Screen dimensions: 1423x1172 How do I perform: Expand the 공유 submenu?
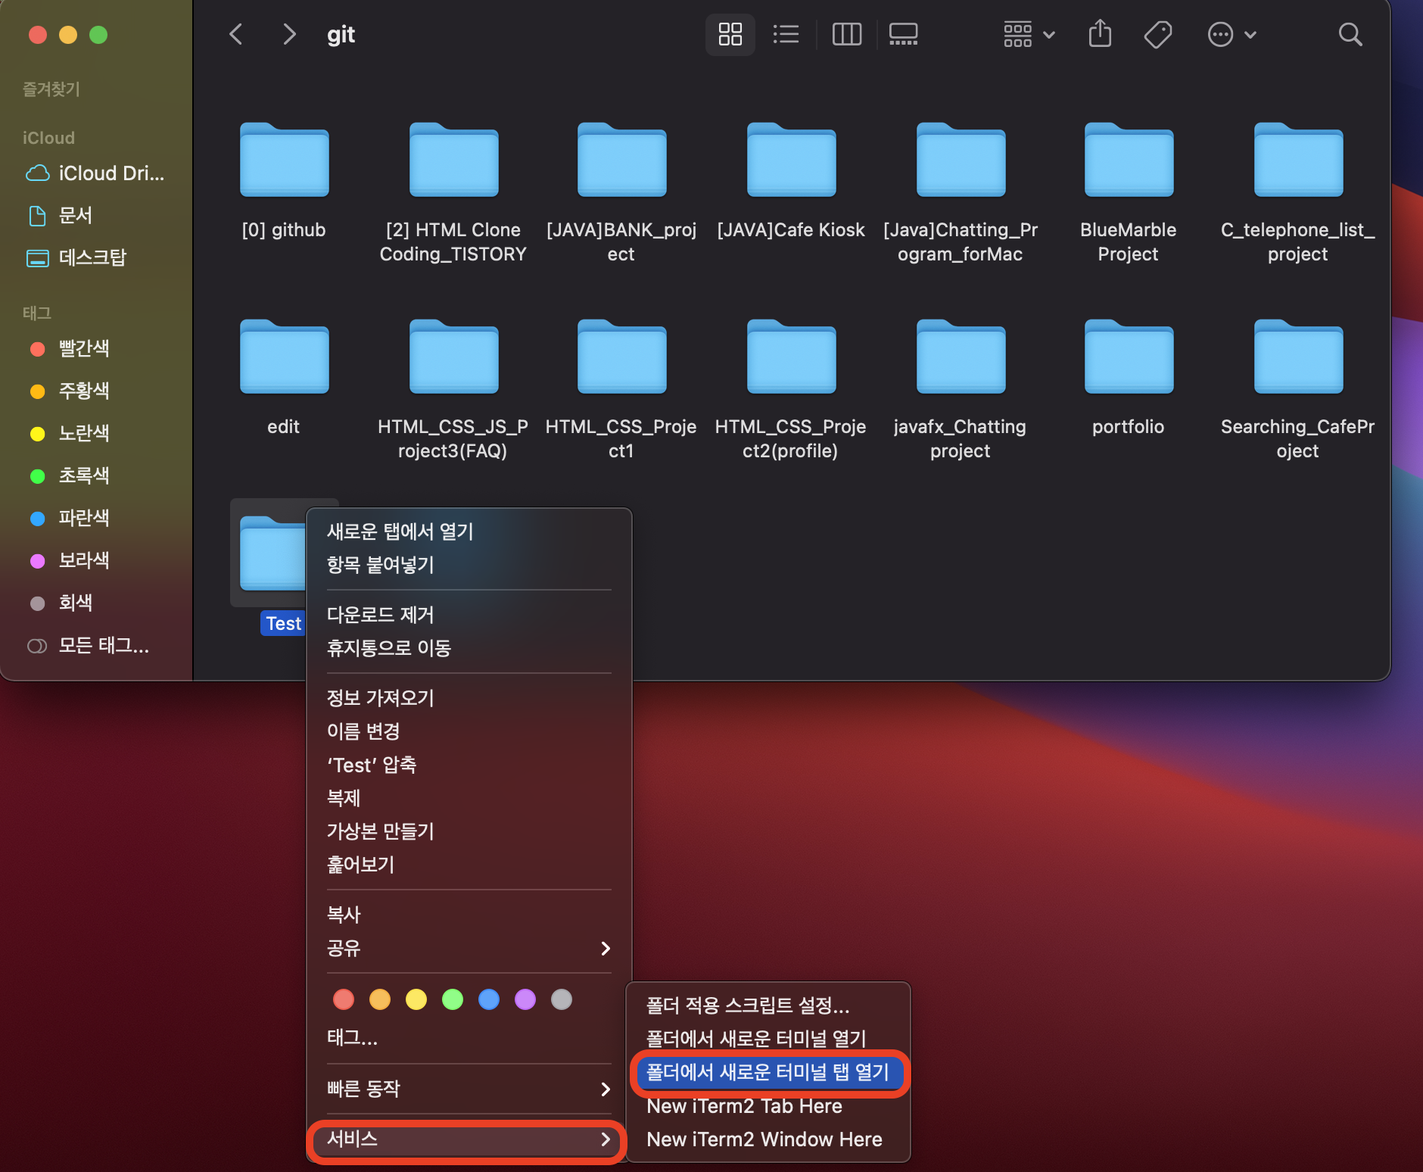point(469,948)
